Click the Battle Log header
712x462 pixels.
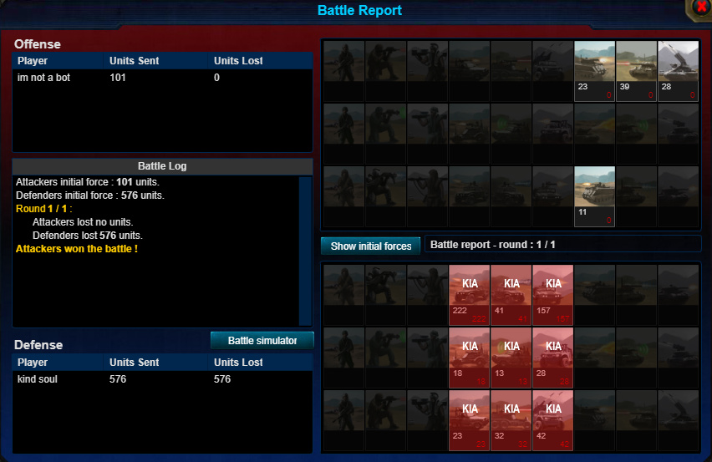(x=162, y=166)
